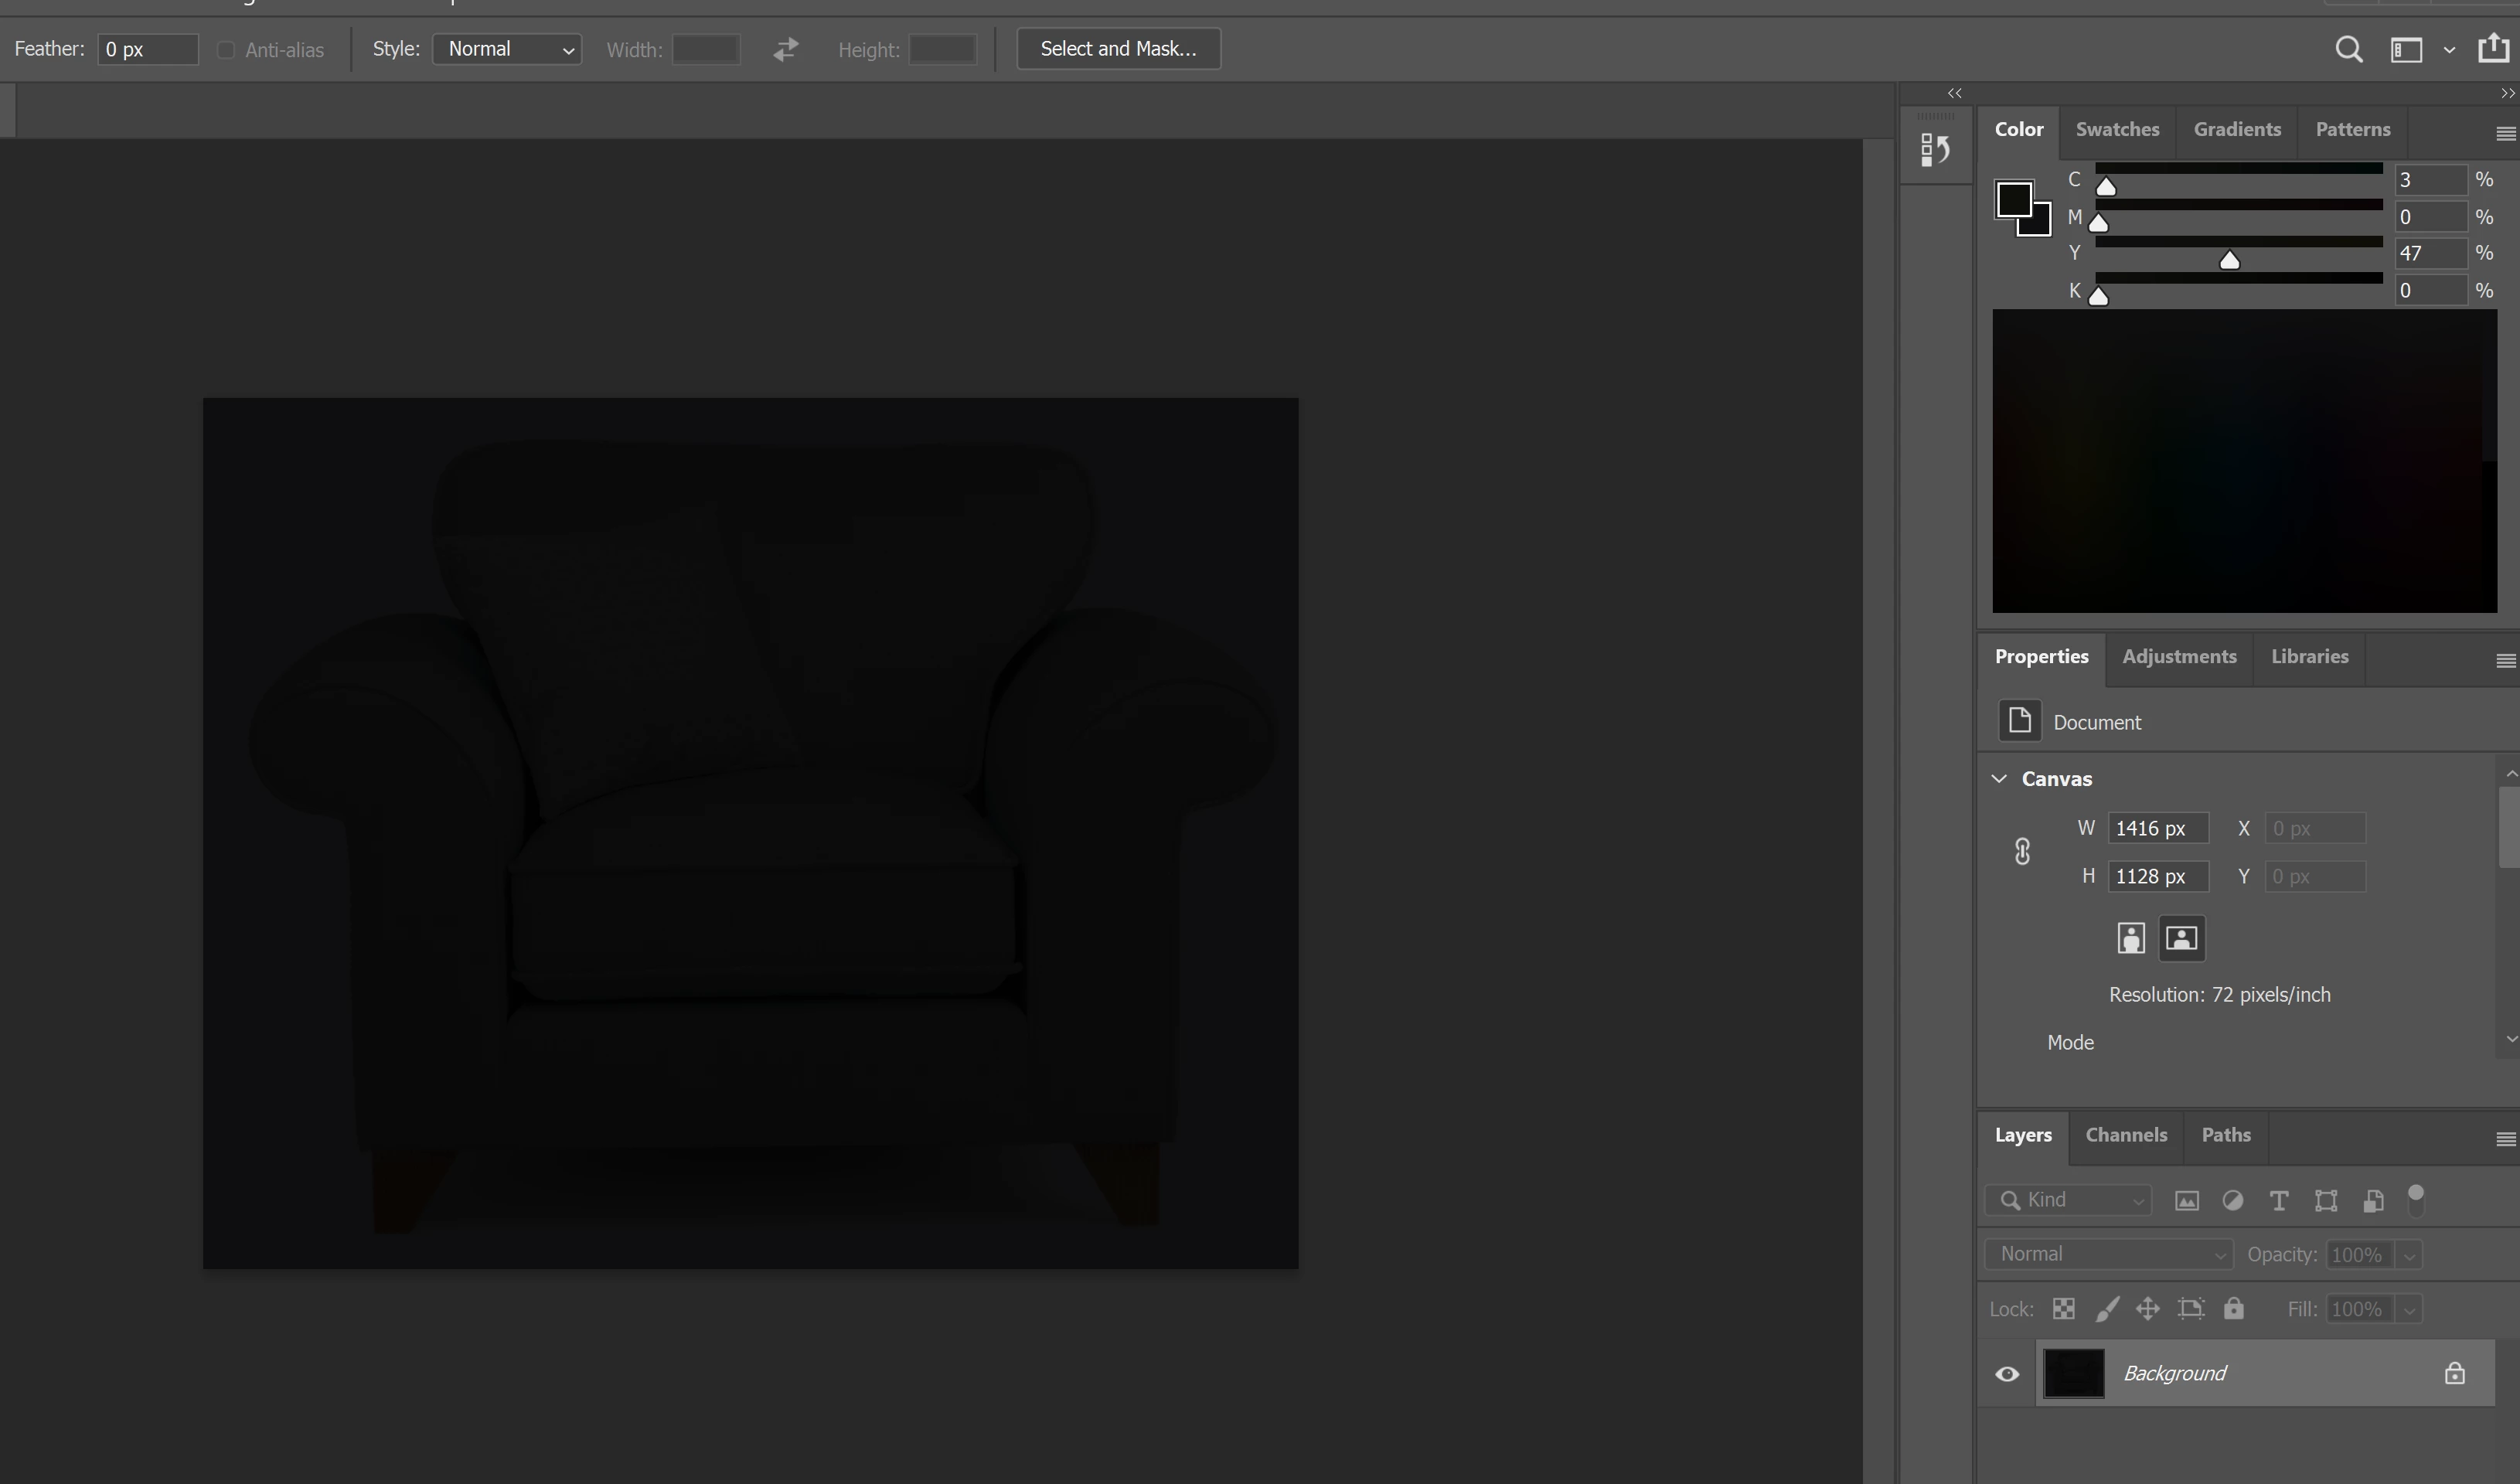
Task: Click lock transparent pixels icon
Action: [x=2063, y=1309]
